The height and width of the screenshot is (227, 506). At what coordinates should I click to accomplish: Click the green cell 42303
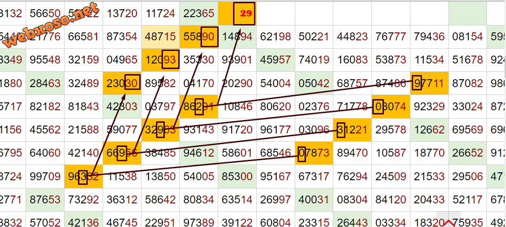[122, 107]
